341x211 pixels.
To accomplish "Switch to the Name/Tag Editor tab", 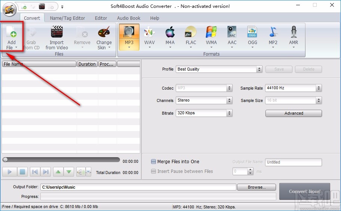I will (x=67, y=18).
